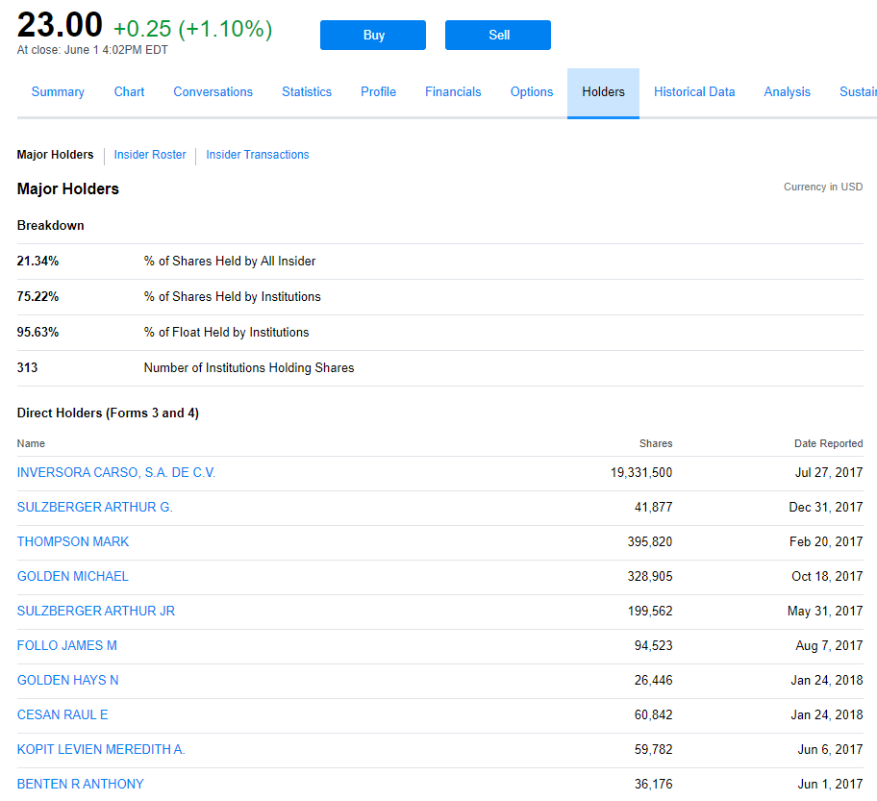Open THOMPSON MARK holder link

73,542
